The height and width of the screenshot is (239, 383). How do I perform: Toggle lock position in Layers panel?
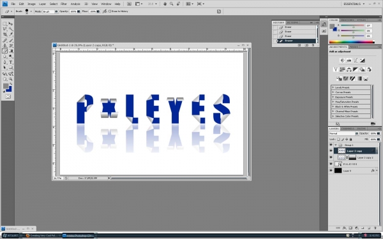click(x=347, y=139)
